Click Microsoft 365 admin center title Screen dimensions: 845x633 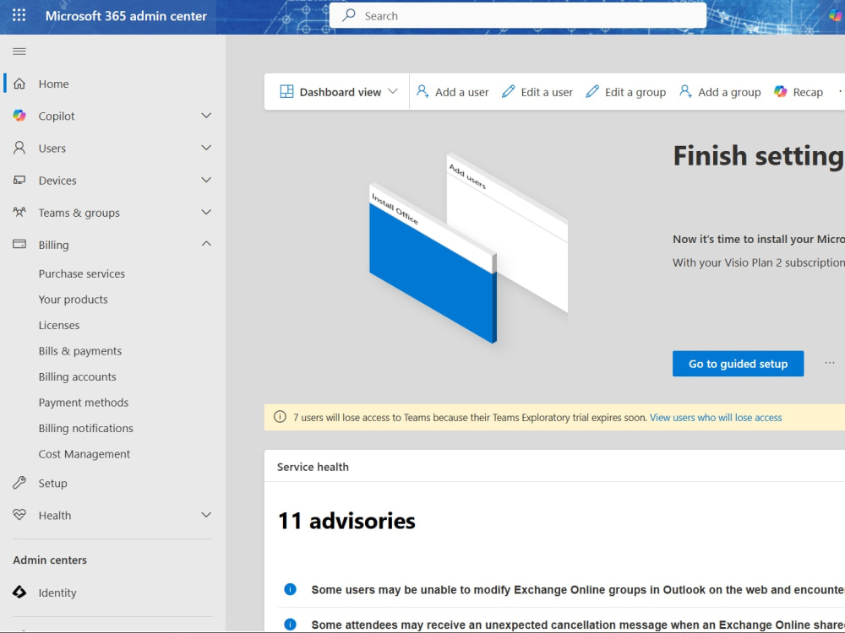126,15
